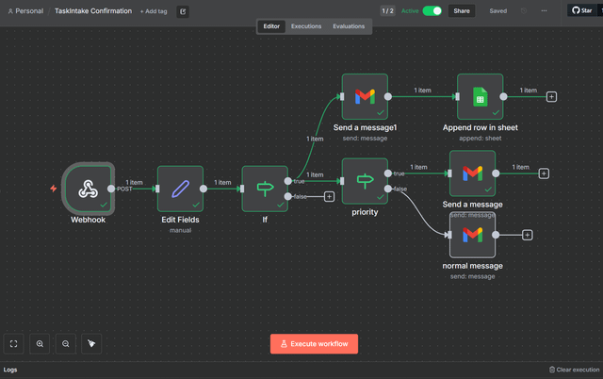Screen dimensions: 603x379
Task: Select the Send a message1 Gmail node
Action: coord(365,96)
